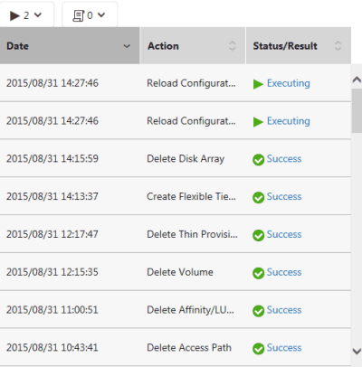362x367 pixels.
Task: Select the Status/Result column header
Action: tap(299, 46)
